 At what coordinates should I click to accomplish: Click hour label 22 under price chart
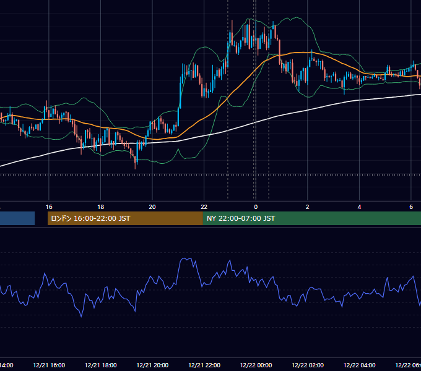pos(204,207)
